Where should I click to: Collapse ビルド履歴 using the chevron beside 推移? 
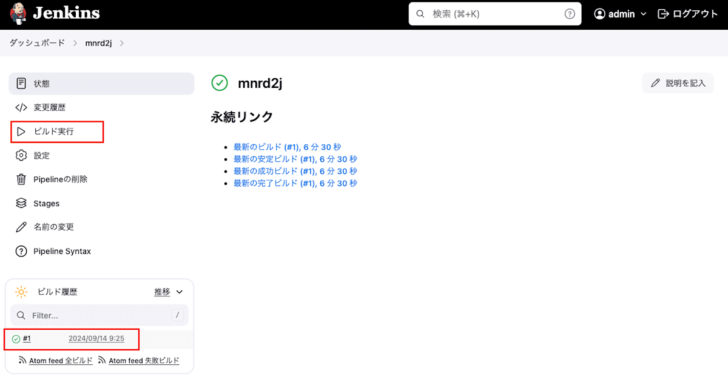point(180,292)
